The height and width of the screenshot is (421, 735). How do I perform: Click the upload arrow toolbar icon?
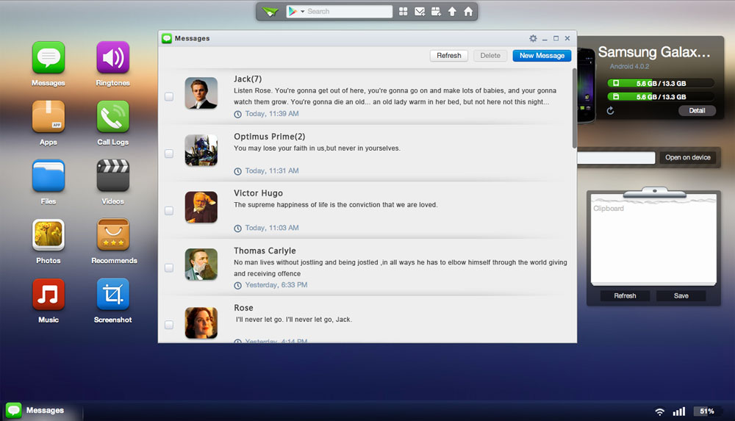coord(452,11)
